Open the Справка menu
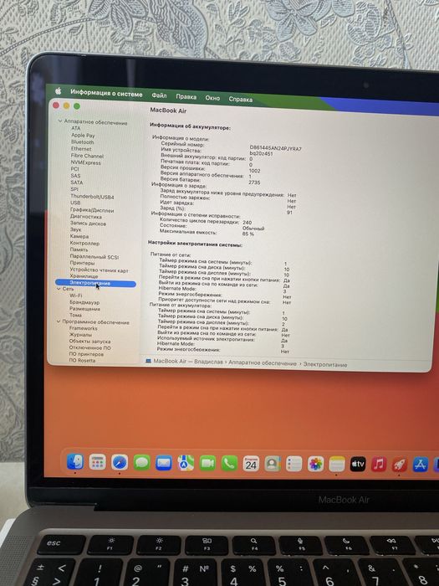This screenshot has height=586, width=439. coord(241,99)
